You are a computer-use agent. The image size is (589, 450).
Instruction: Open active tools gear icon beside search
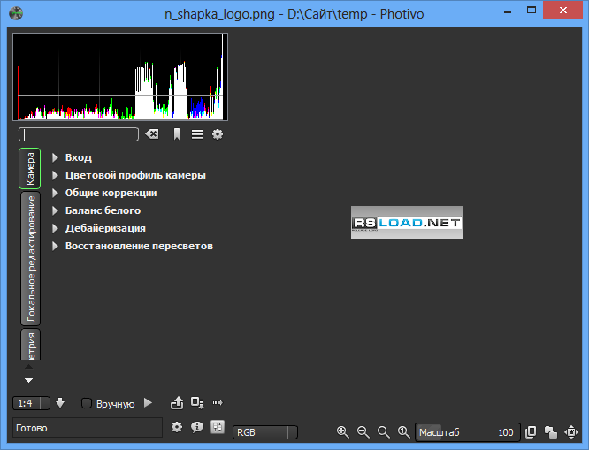(218, 134)
